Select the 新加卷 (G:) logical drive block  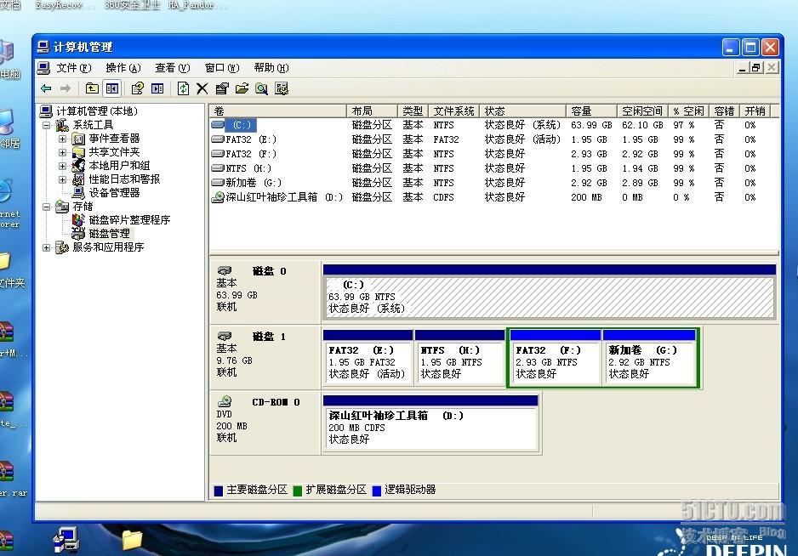pyautogui.click(x=649, y=358)
